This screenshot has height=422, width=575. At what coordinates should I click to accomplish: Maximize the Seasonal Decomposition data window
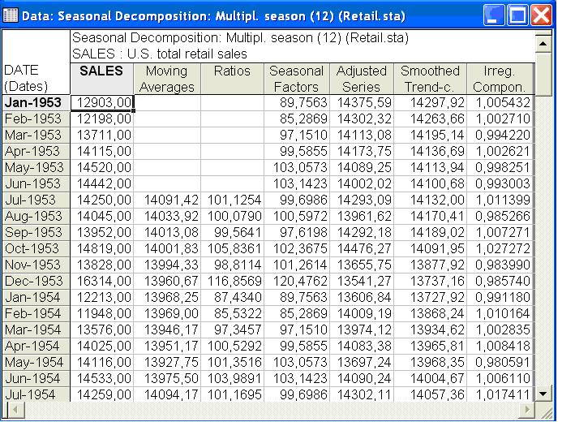pos(517,15)
